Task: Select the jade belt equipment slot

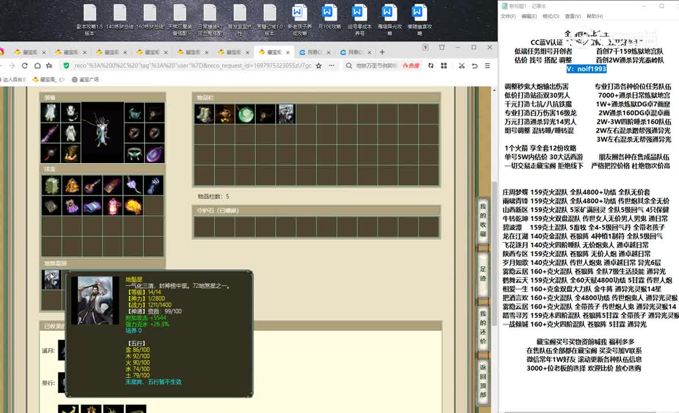Action: [x=134, y=153]
